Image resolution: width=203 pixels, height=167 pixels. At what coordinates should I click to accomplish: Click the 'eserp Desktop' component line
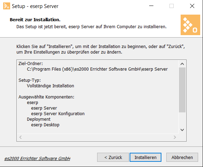click(45, 125)
